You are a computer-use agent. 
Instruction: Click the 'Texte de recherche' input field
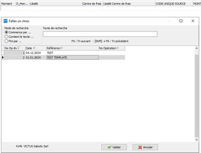click(x=100, y=34)
